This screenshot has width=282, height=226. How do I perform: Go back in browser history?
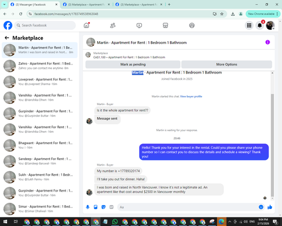point(5,14)
